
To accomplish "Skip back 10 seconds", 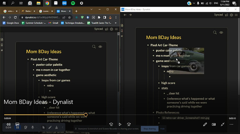I will (111, 125).
